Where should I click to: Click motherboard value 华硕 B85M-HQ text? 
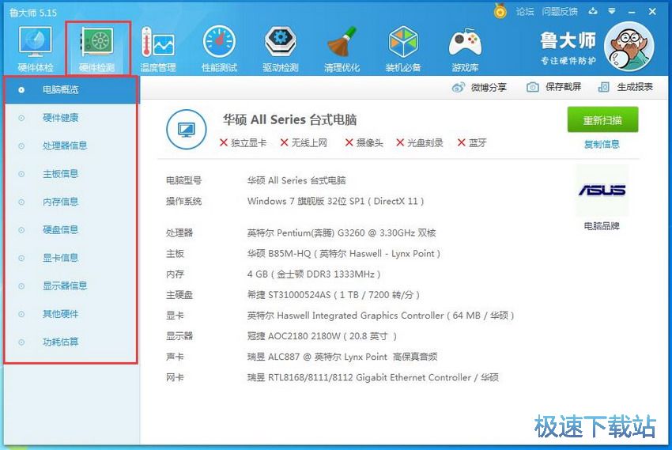pyautogui.click(x=344, y=254)
